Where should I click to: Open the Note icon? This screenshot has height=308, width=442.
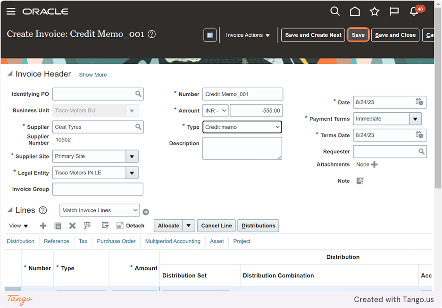[x=360, y=181]
